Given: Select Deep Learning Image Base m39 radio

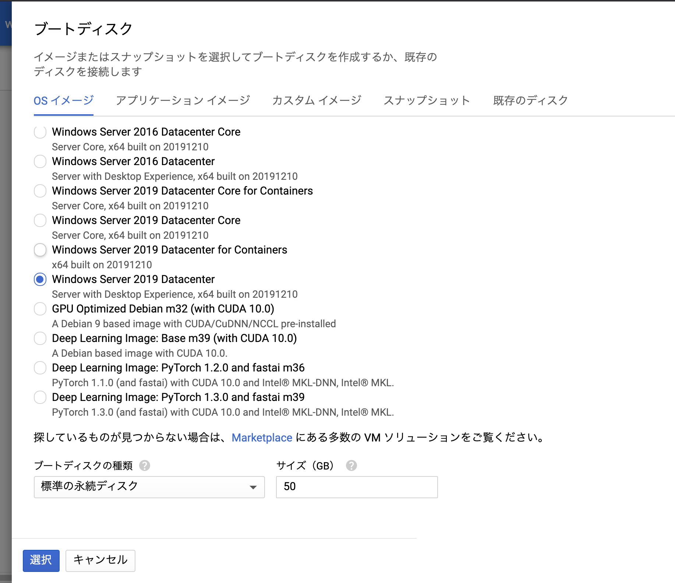Looking at the screenshot, I should click(40, 338).
